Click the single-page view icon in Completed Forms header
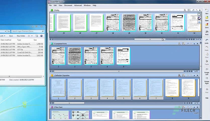This screenshot has height=121, width=210. 179,43
